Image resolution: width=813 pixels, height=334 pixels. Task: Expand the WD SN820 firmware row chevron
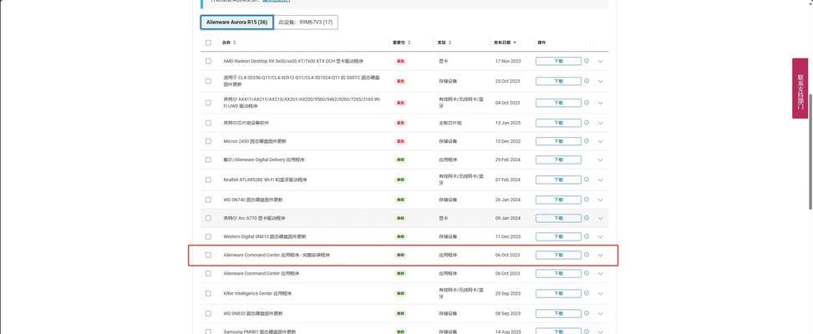pos(601,314)
